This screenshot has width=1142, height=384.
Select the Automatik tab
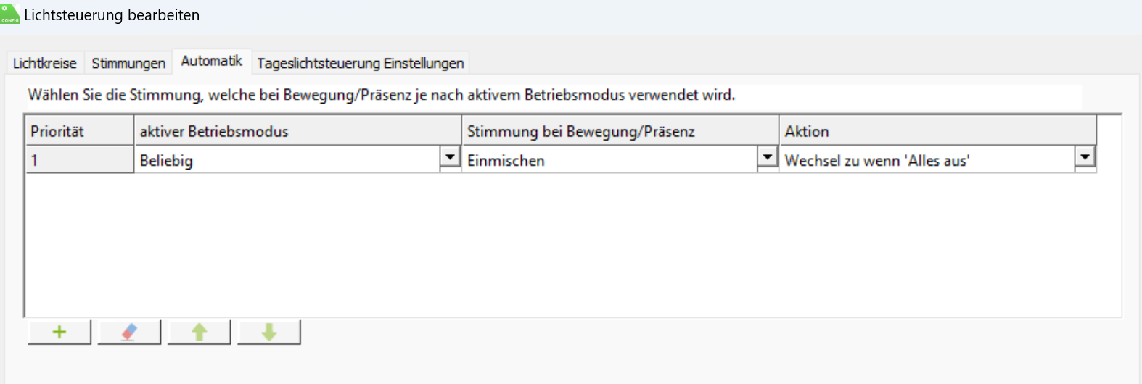[211, 62]
